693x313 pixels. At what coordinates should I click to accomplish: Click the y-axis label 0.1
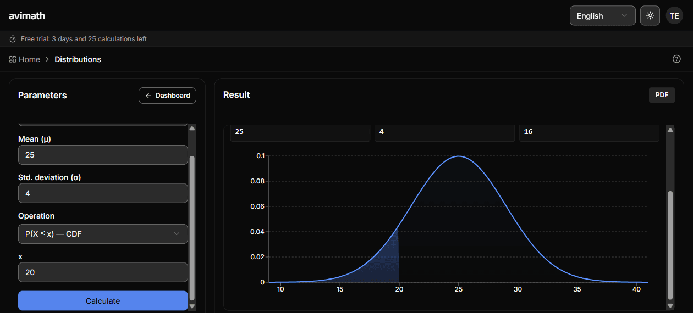pyautogui.click(x=260, y=156)
